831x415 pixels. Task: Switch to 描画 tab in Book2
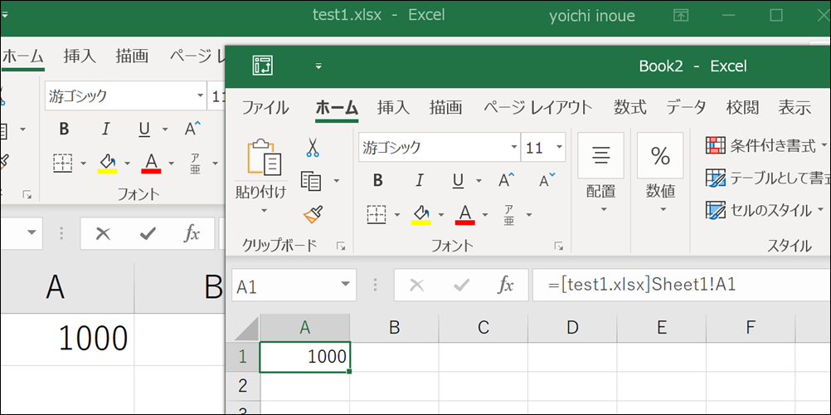coord(445,108)
